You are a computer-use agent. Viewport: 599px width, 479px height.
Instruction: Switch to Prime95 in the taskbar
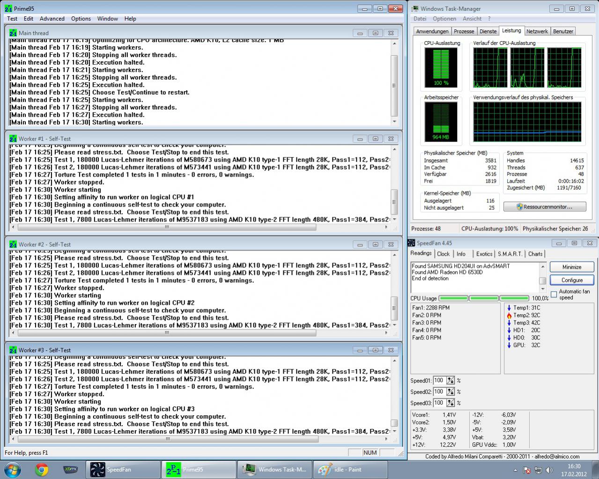click(198, 470)
